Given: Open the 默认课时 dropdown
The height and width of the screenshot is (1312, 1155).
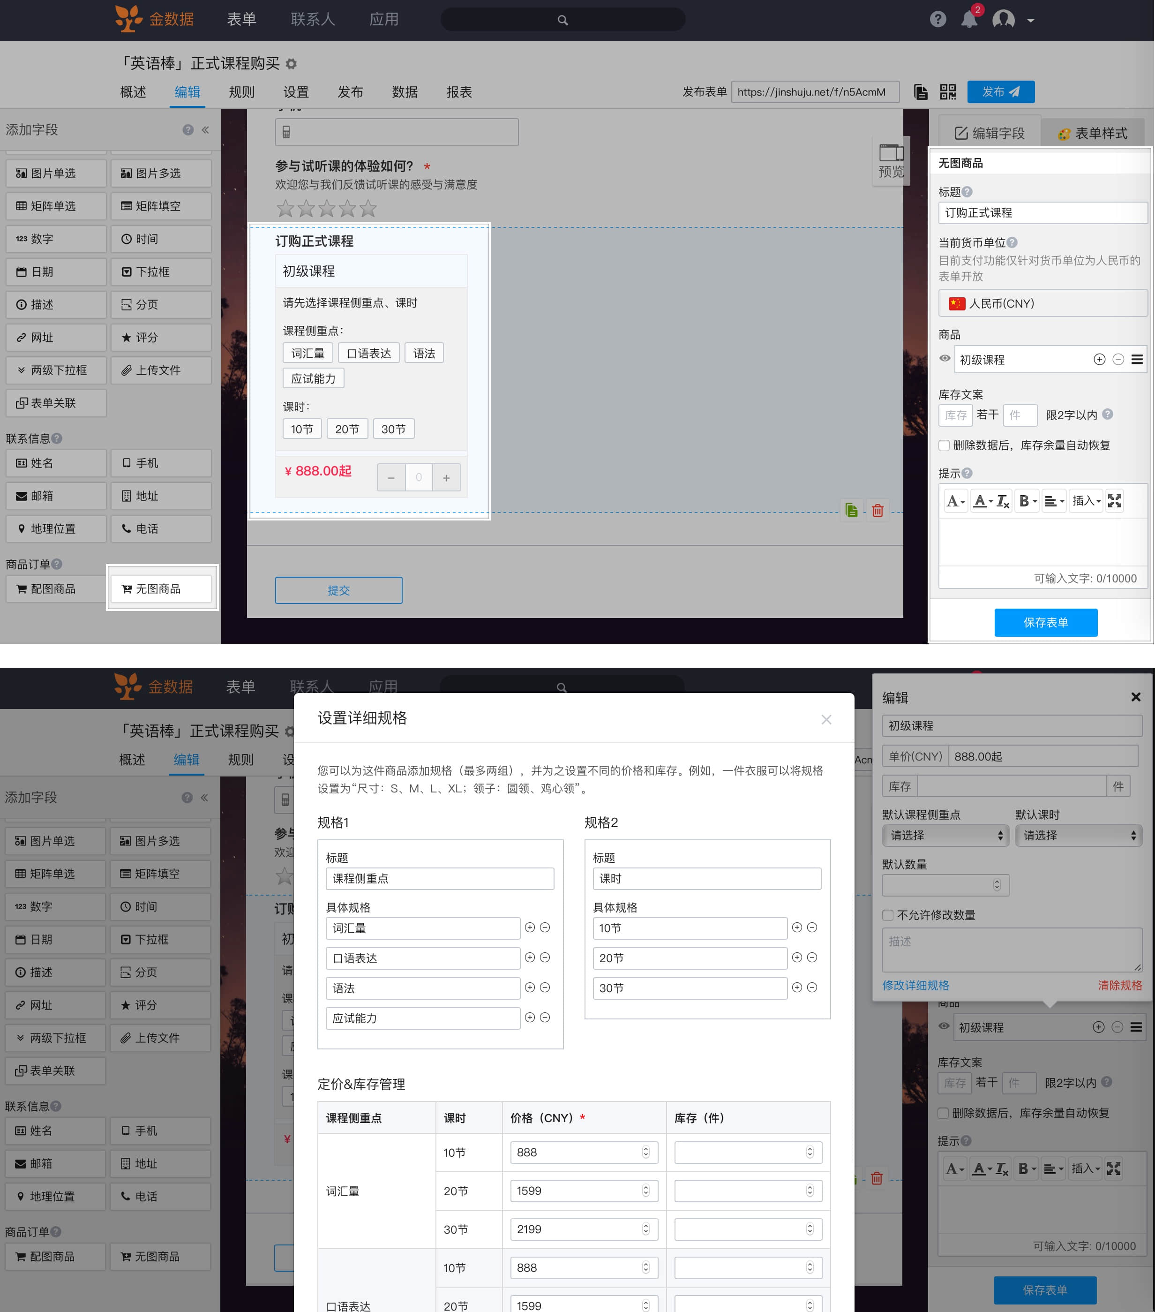Looking at the screenshot, I should (1078, 836).
